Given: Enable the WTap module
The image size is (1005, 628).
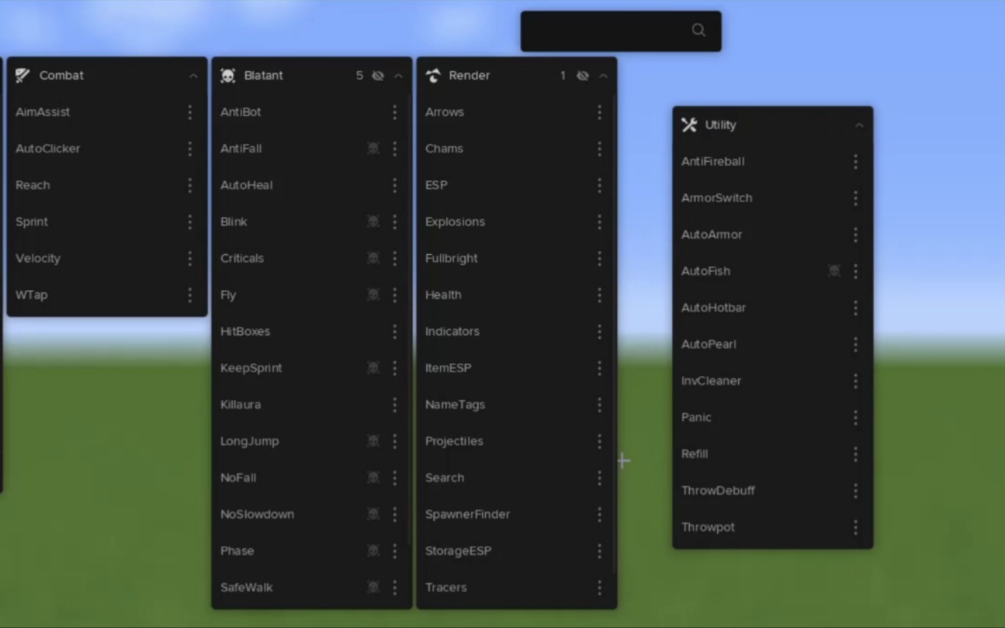Looking at the screenshot, I should pos(107,295).
